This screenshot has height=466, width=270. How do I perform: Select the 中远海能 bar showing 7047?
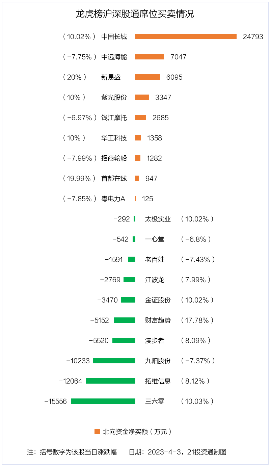click(150, 57)
